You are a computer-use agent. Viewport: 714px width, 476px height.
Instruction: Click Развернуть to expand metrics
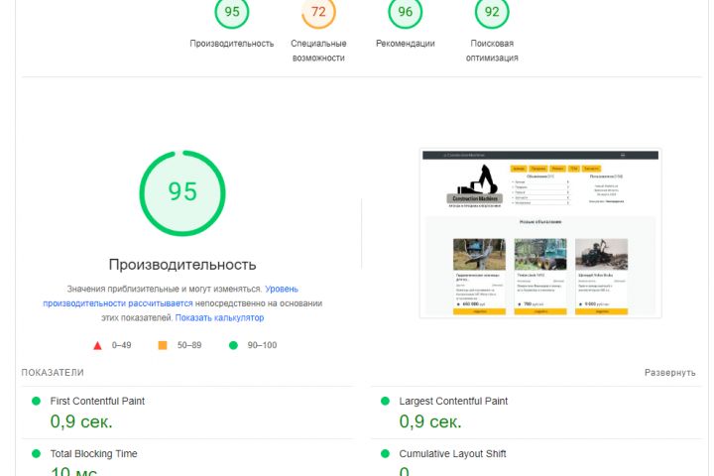coord(669,373)
